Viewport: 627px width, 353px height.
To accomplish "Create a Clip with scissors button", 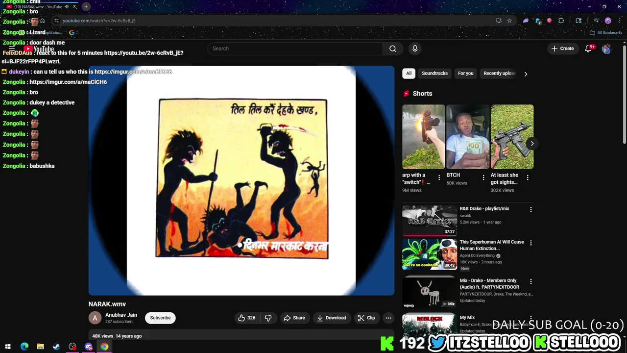I will point(366,318).
